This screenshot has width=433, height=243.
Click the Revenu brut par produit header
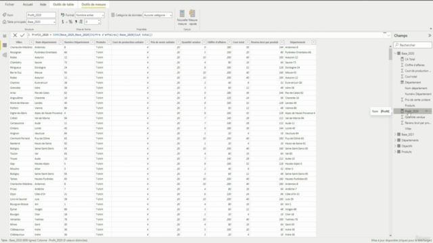pyautogui.click(x=265, y=42)
